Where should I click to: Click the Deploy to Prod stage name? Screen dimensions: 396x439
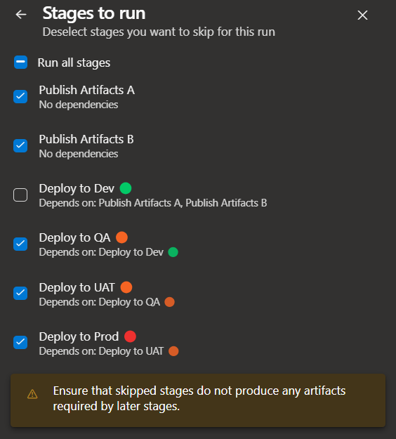[79, 337]
